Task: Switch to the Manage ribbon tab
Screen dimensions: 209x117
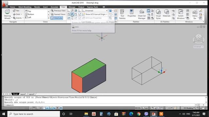Action: (72, 7)
